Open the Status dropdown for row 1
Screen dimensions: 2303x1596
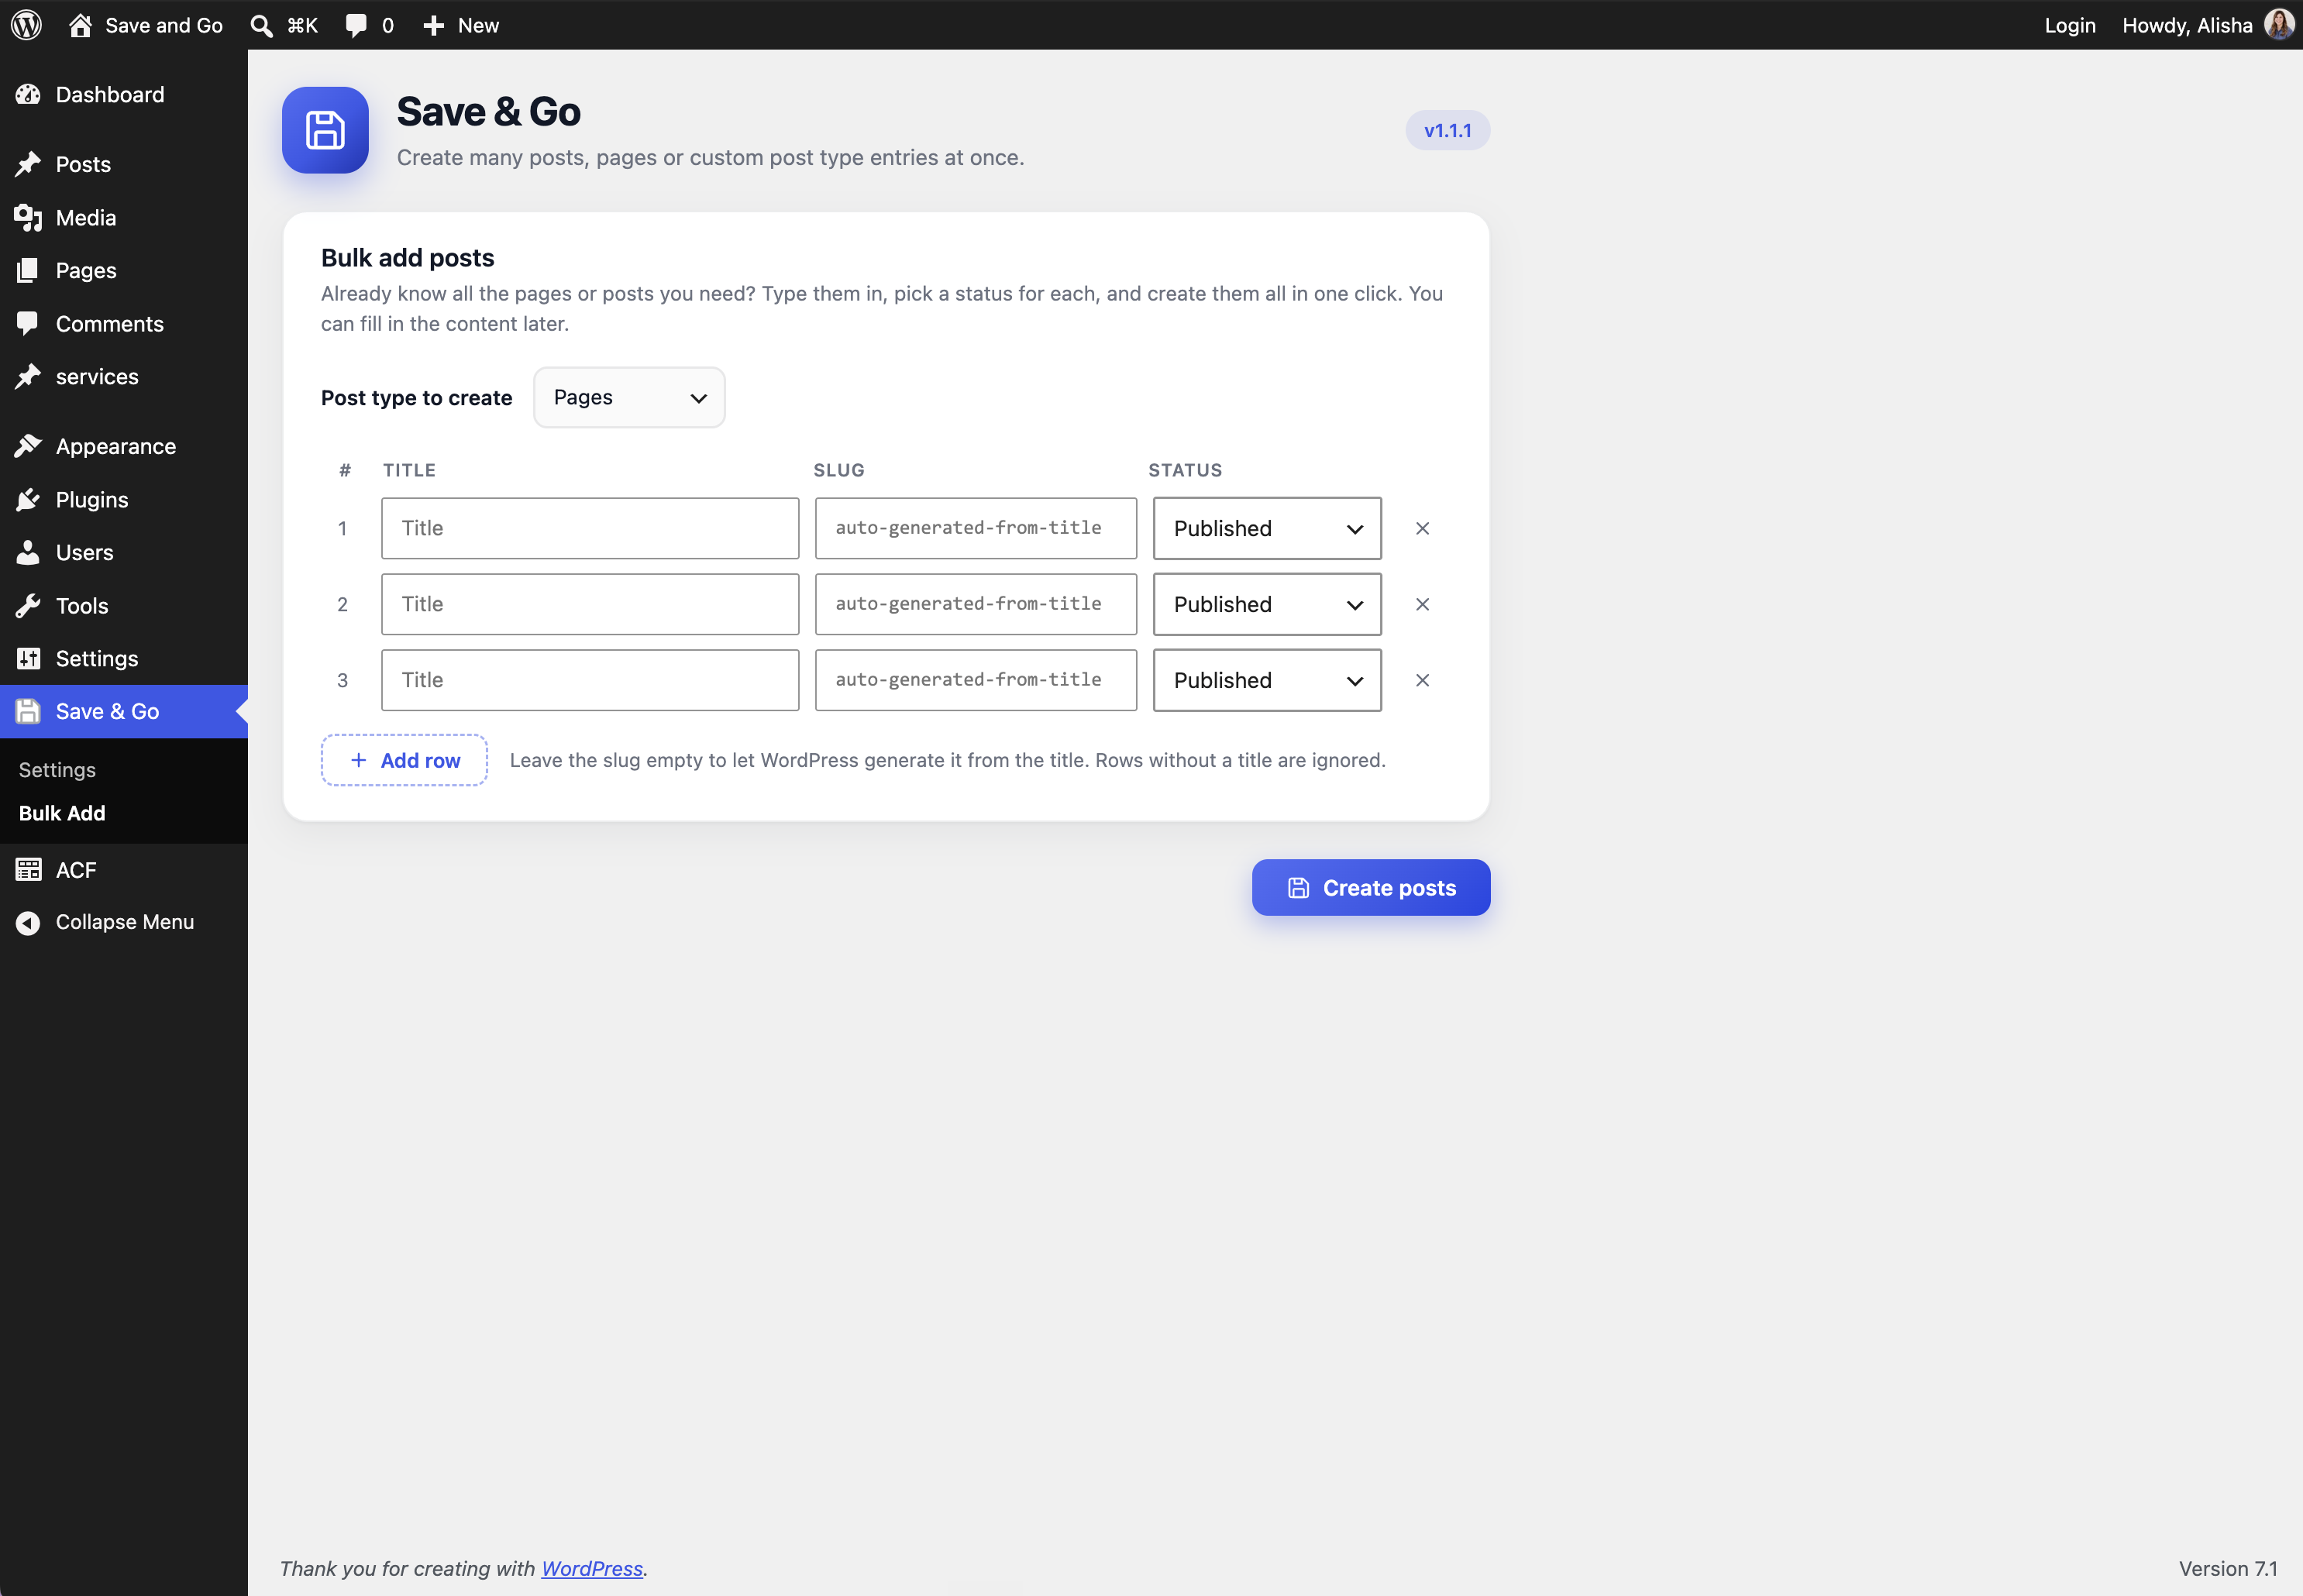point(1267,528)
